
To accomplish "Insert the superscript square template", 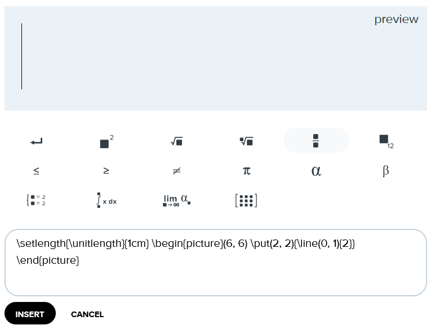I will click(106, 142).
